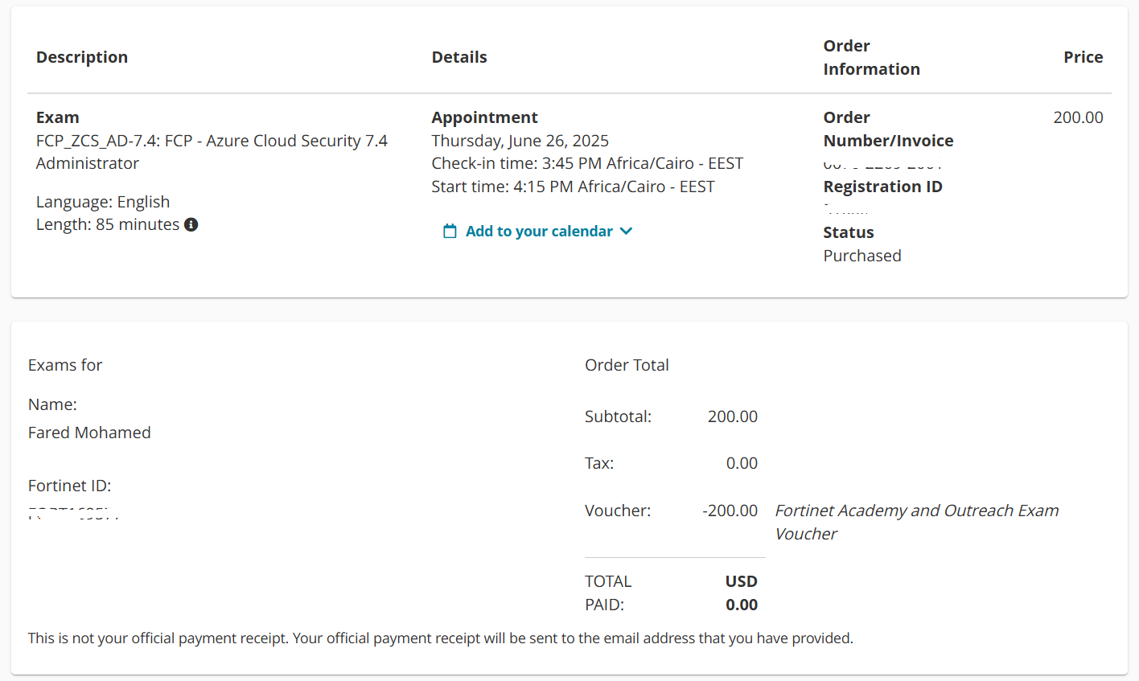1139x681 pixels.
Task: Select the candidate name Fared Mohamed
Action: coord(89,433)
